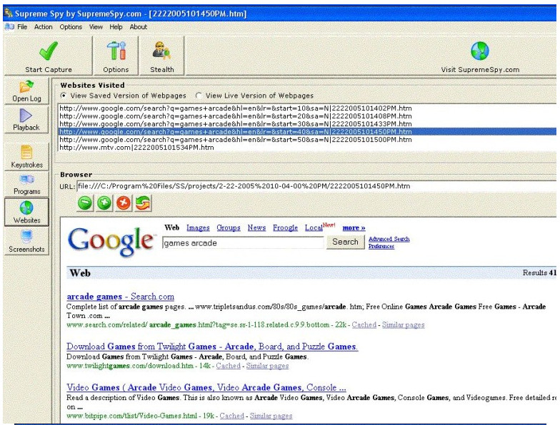This screenshot has width=560, height=425.
Task: Open the Action menu
Action: [x=43, y=27]
